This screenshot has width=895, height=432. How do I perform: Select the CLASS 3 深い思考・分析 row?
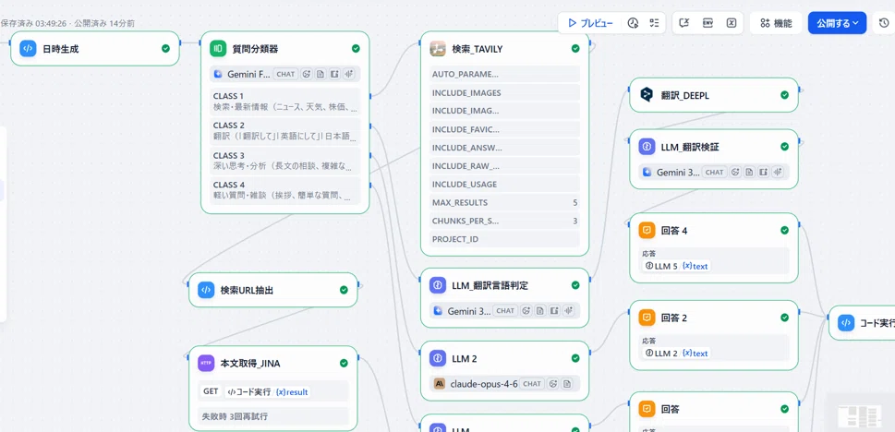click(285, 161)
